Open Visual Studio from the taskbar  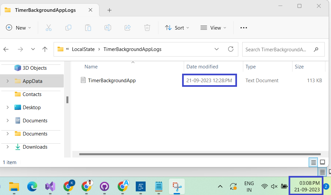pyautogui.click(x=50, y=187)
